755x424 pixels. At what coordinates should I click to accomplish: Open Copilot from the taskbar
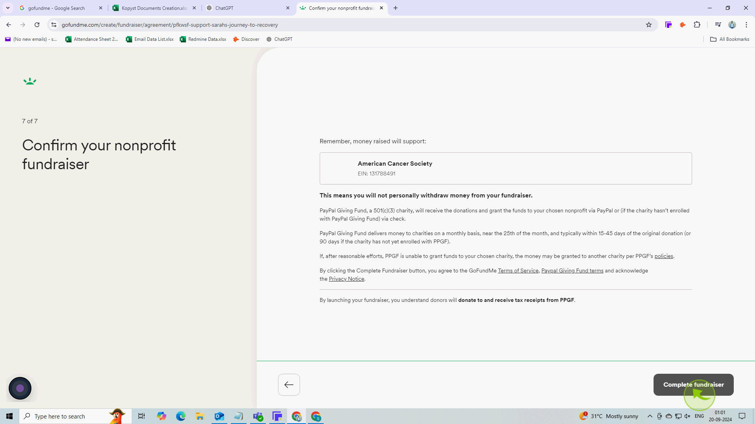point(162,416)
